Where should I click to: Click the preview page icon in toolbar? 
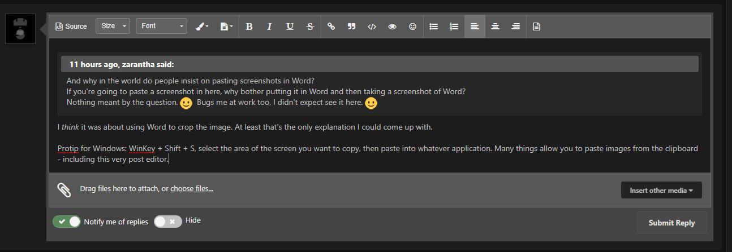click(x=536, y=26)
